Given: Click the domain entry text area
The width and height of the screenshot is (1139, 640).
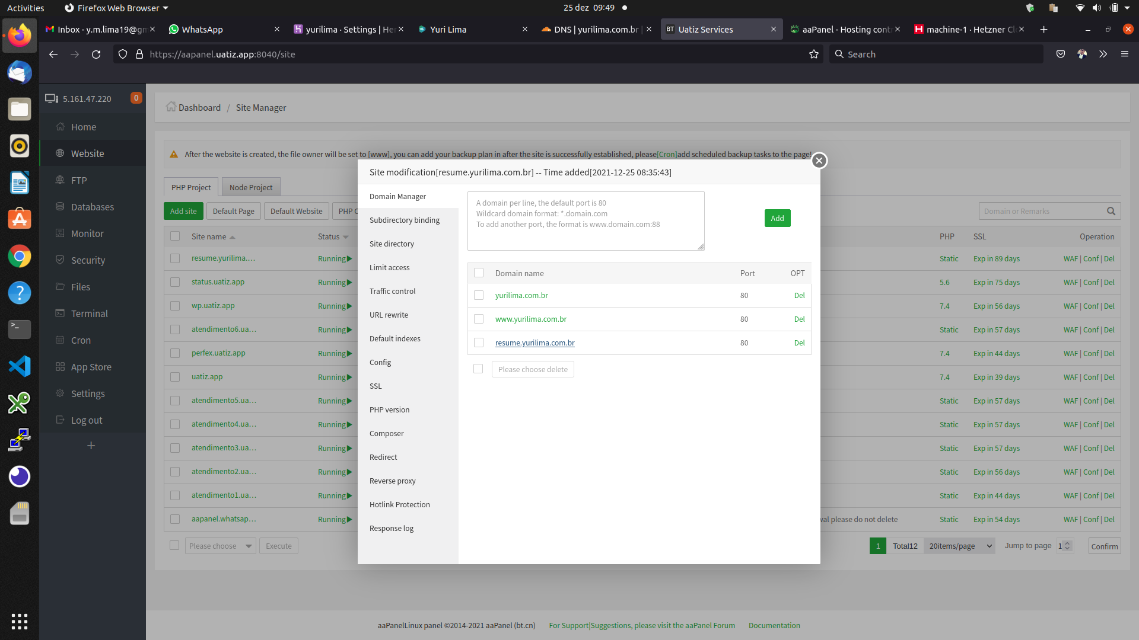Looking at the screenshot, I should pyautogui.click(x=586, y=220).
